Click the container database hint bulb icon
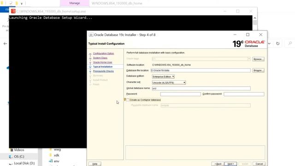 pos(125,100)
